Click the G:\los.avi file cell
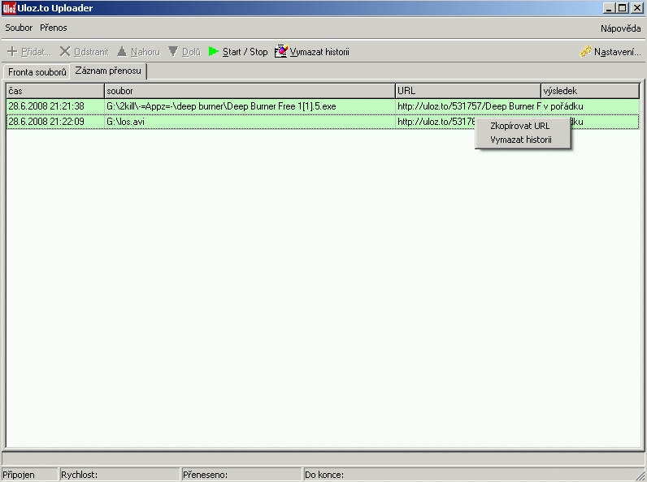Screen dimensions: 647x482 (x=250, y=122)
